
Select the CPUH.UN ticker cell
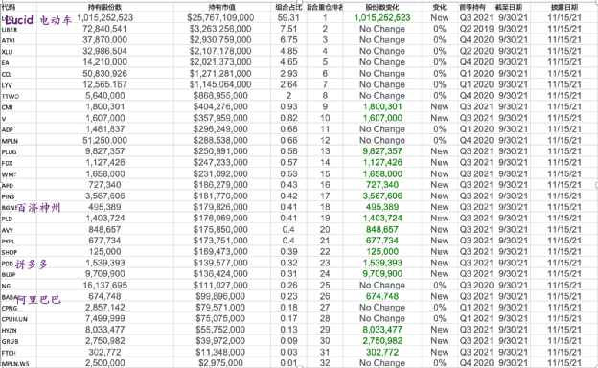[18, 319]
